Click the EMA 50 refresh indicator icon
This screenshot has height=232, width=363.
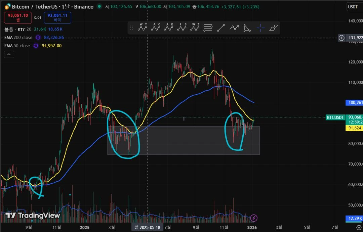(x=36, y=46)
